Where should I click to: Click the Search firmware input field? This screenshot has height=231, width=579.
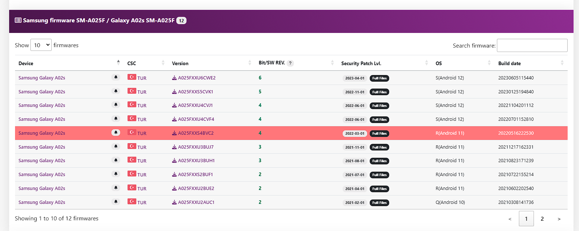(532, 45)
